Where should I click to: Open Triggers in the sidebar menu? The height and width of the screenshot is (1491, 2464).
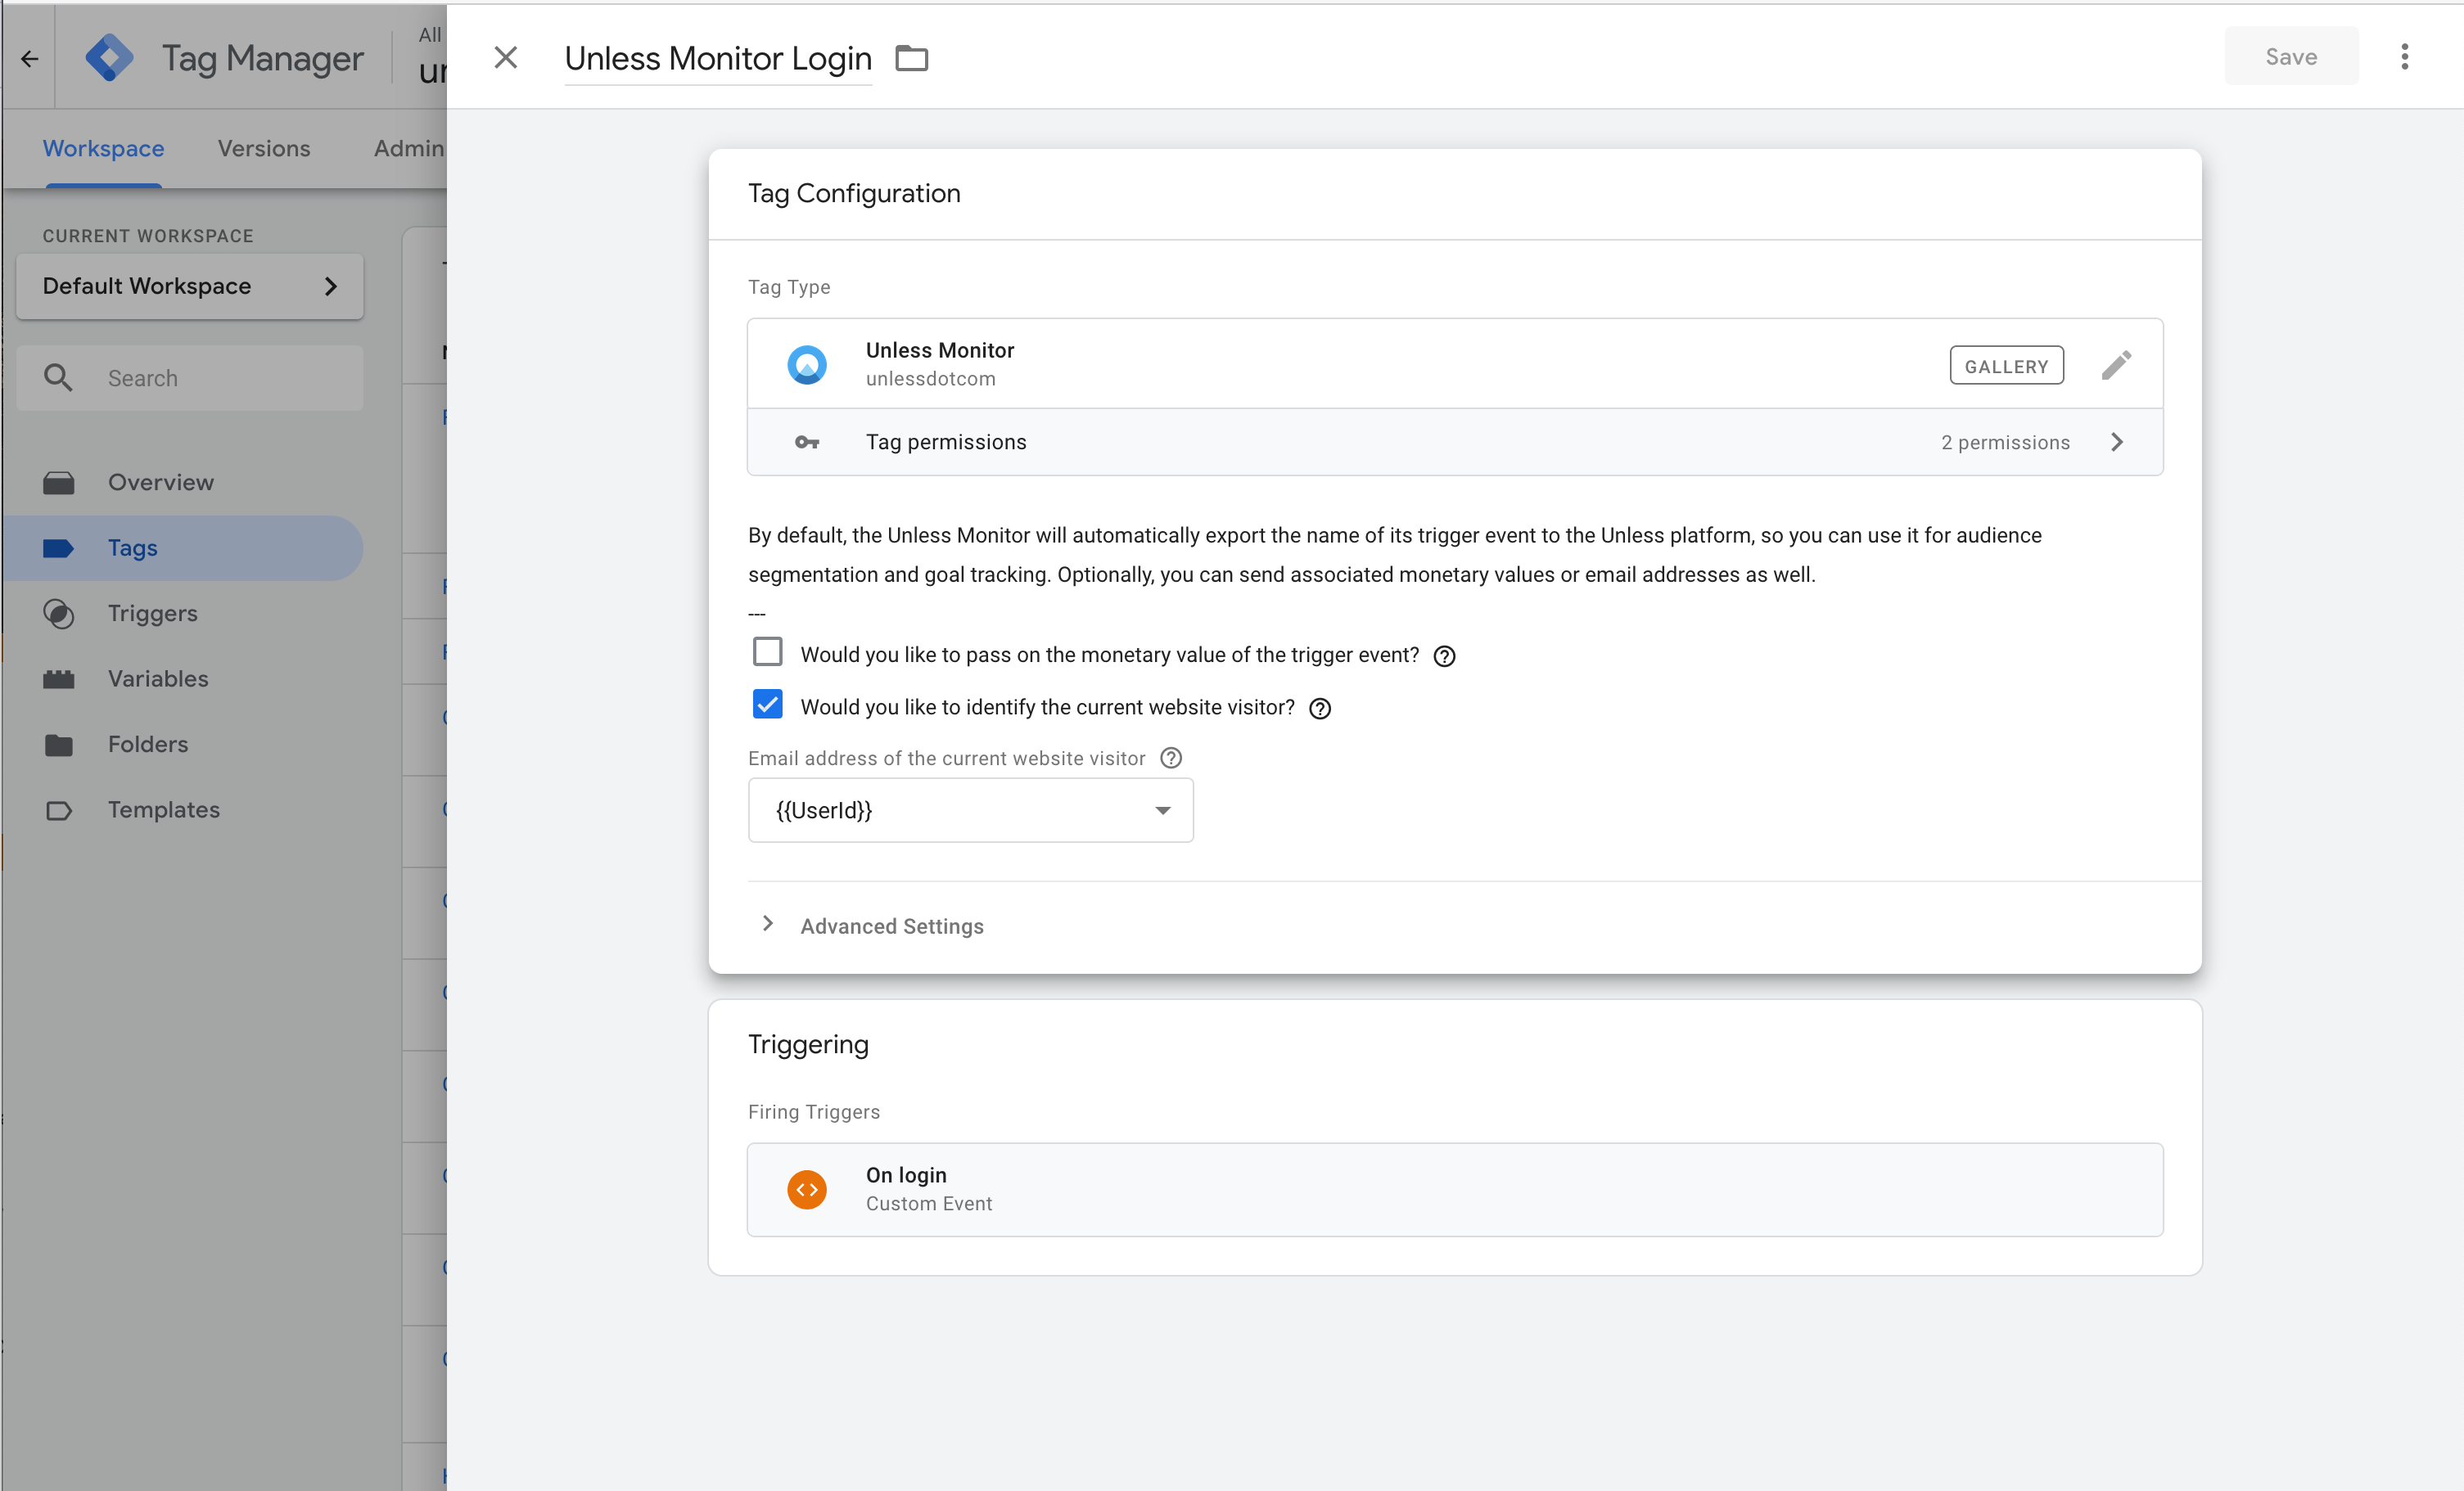click(152, 613)
